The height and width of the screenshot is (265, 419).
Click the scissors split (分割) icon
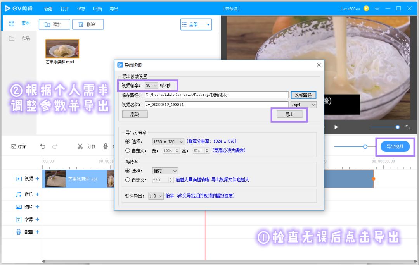coord(80,146)
